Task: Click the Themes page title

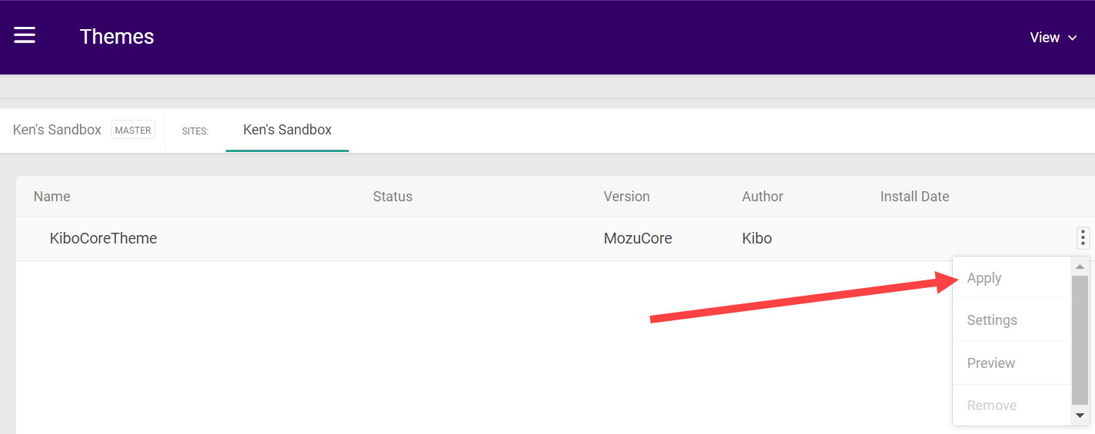Action: (117, 37)
